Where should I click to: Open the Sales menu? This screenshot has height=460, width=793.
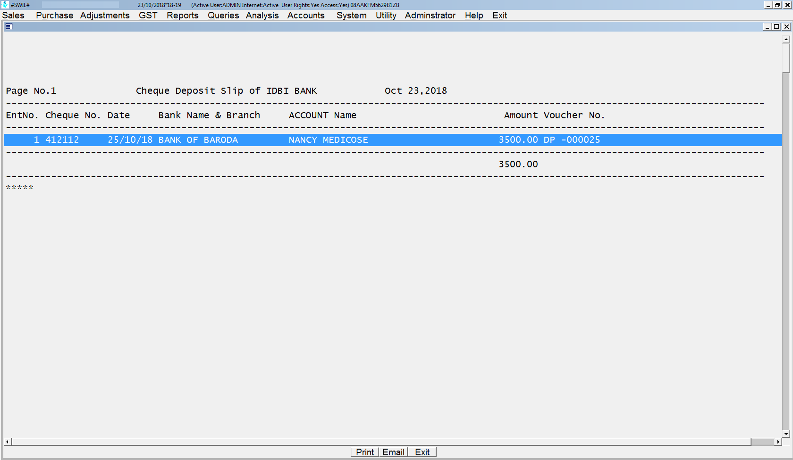tap(13, 16)
